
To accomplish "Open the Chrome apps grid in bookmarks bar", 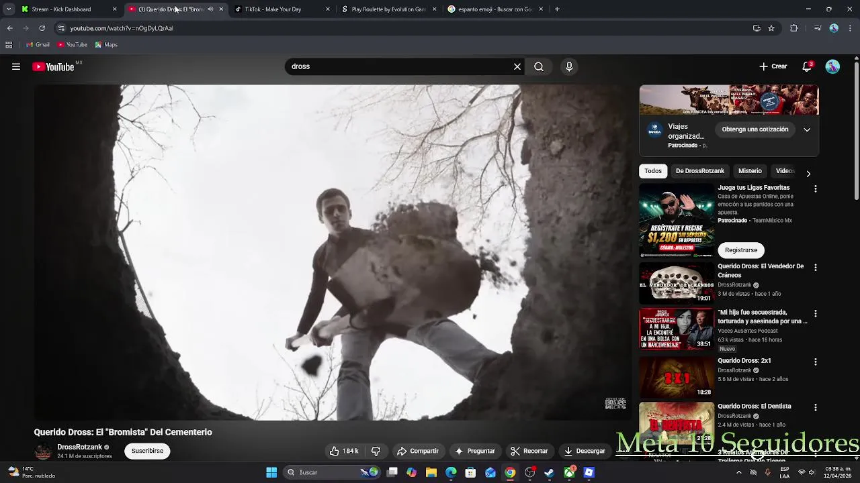I will point(9,45).
